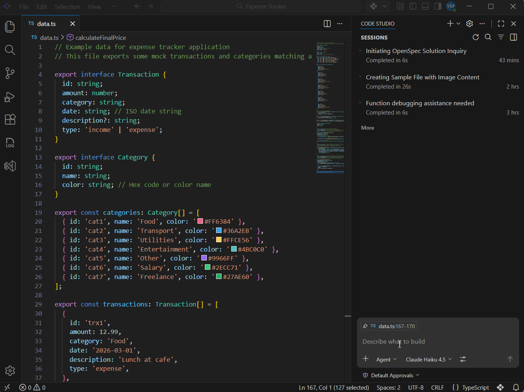Open notifications bell in status bar

[x=516, y=387]
